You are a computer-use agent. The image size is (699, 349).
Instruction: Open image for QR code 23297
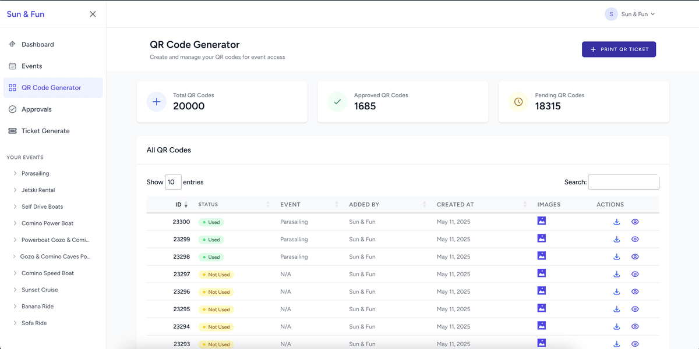[x=542, y=273]
